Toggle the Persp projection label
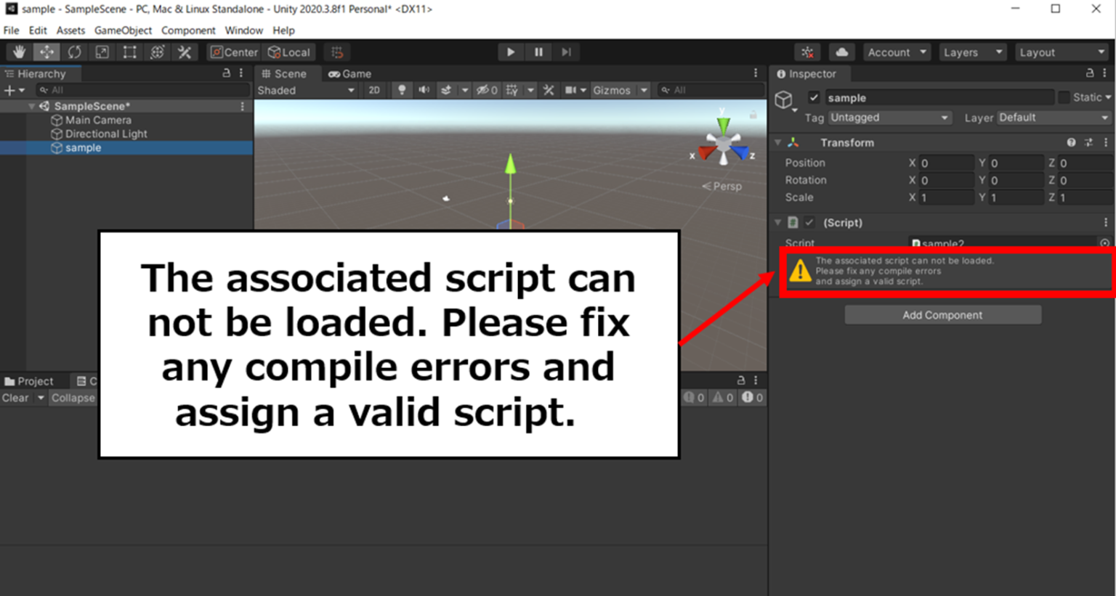1116x596 pixels. click(722, 186)
